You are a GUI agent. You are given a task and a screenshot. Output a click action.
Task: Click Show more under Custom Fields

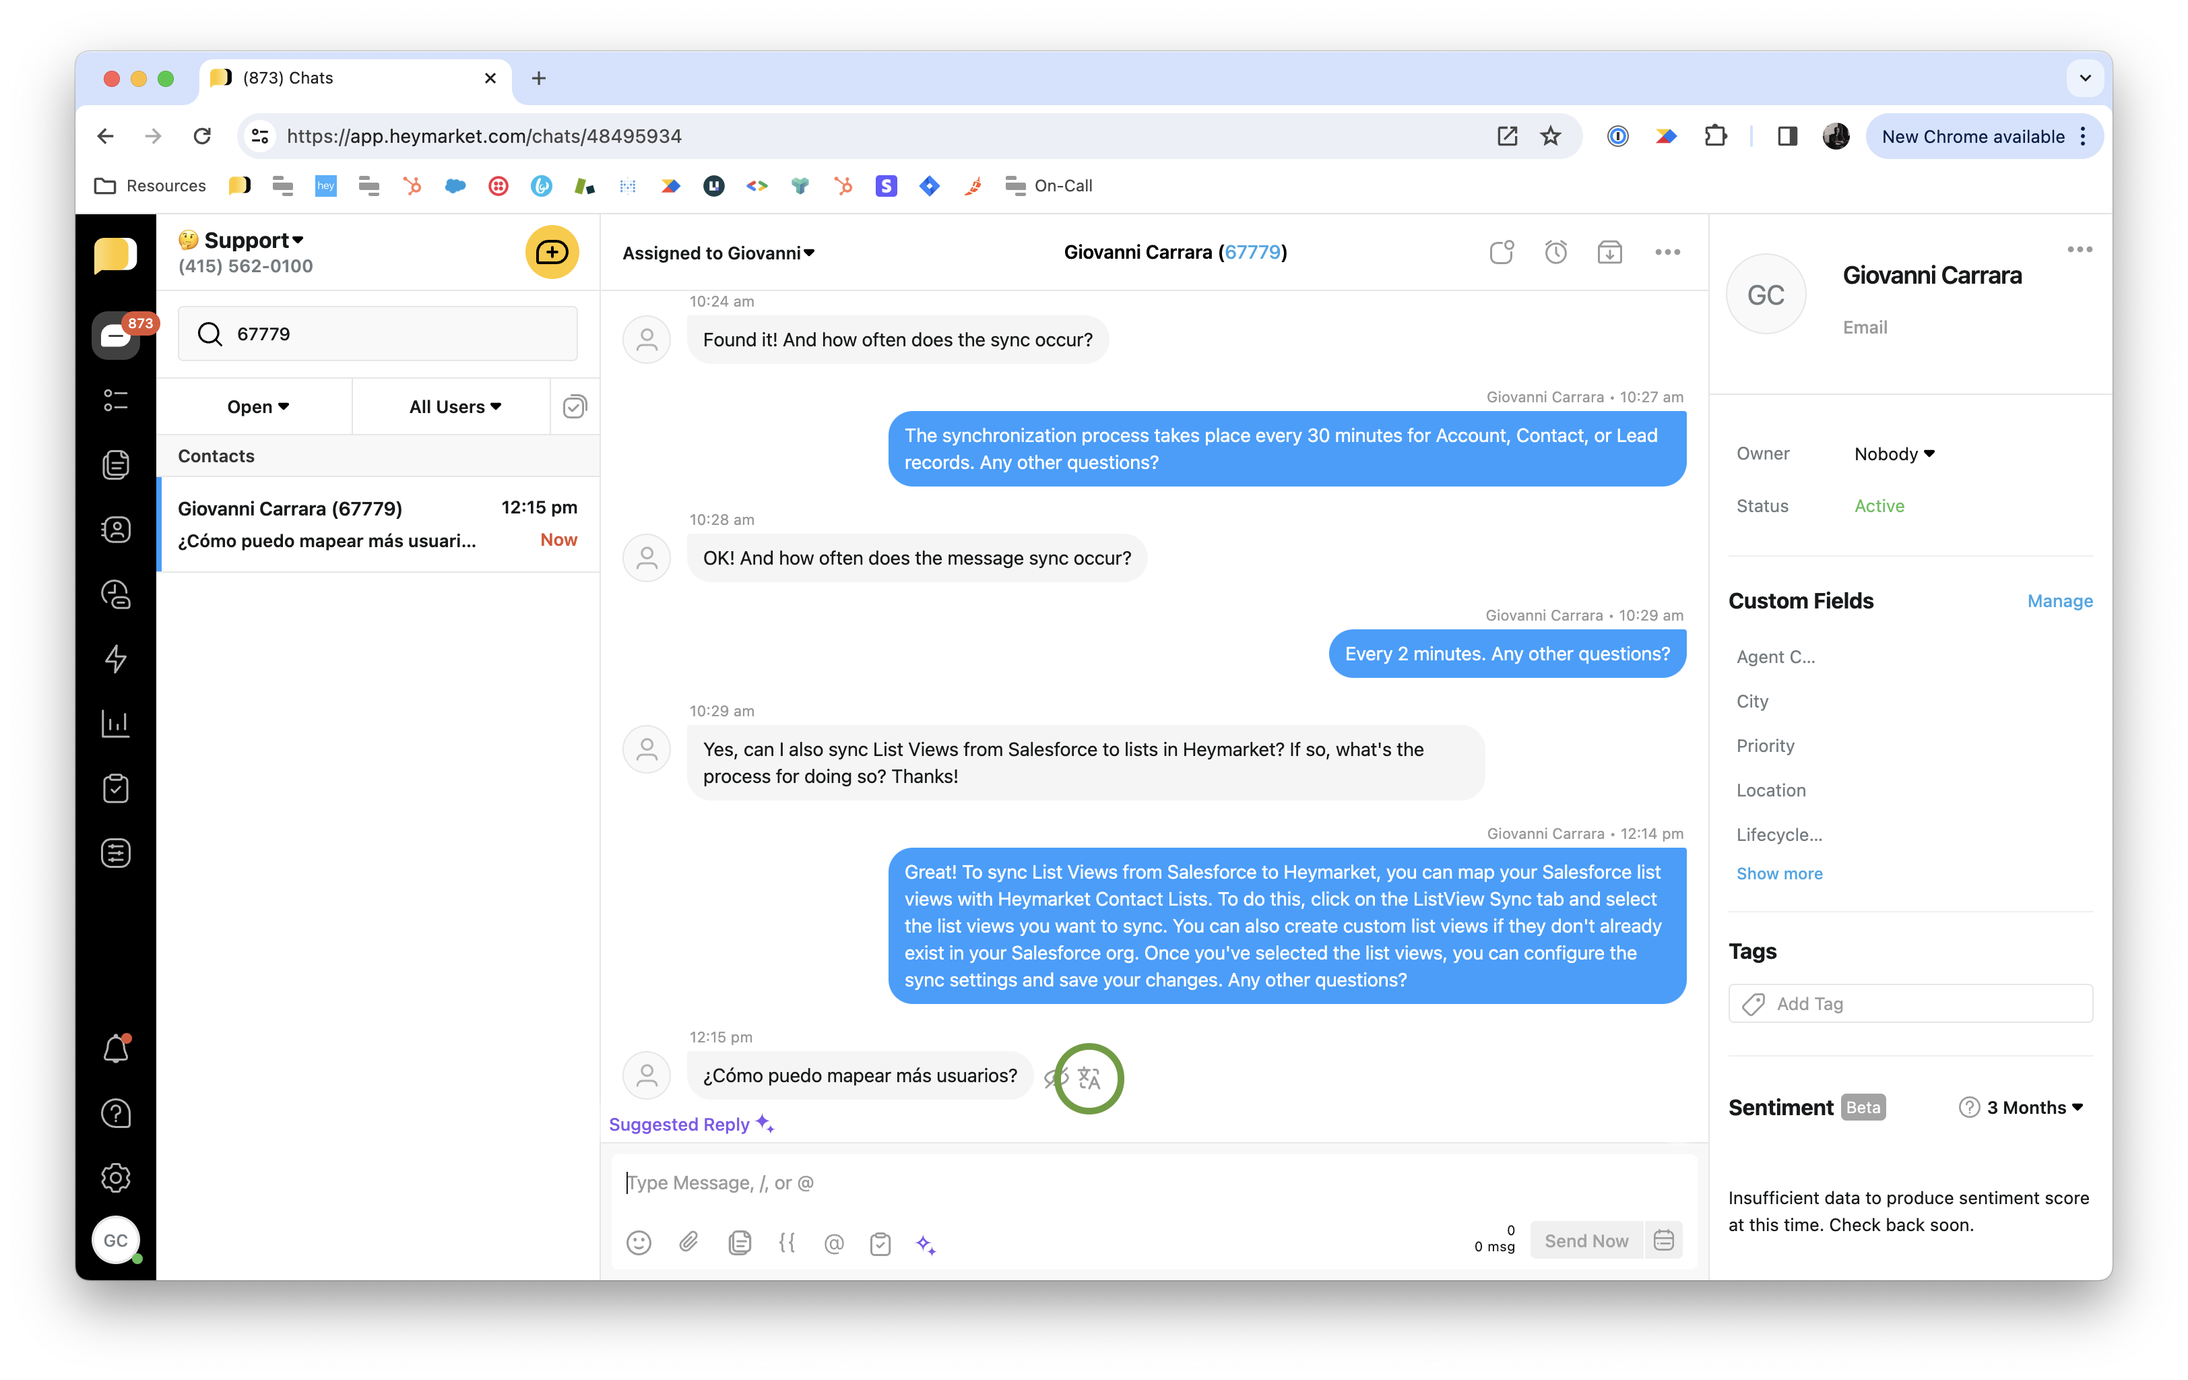(1778, 873)
